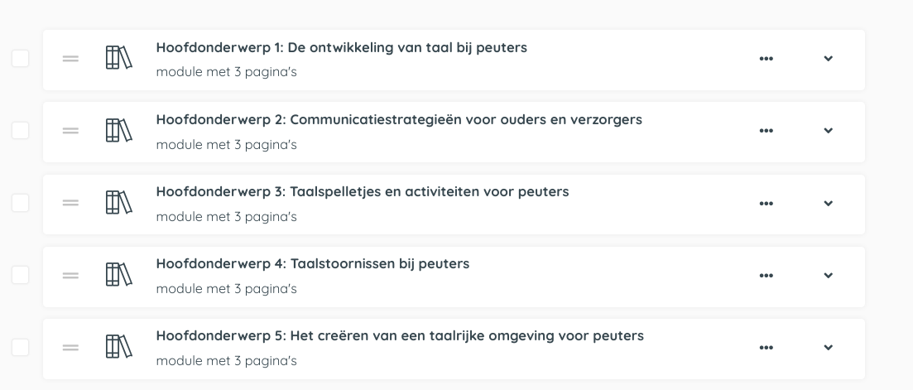
Task: Click the drag handle of Hoofdonderwerp 2
Action: (x=70, y=131)
